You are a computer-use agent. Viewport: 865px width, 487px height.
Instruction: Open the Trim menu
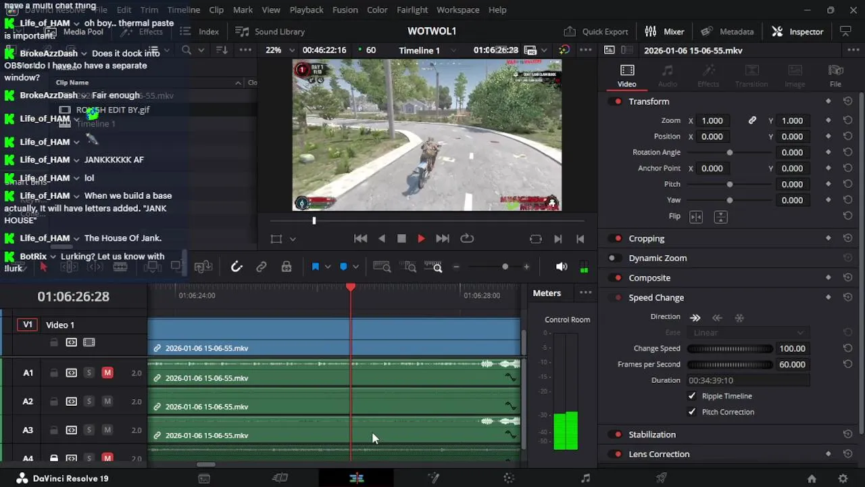coord(149,10)
